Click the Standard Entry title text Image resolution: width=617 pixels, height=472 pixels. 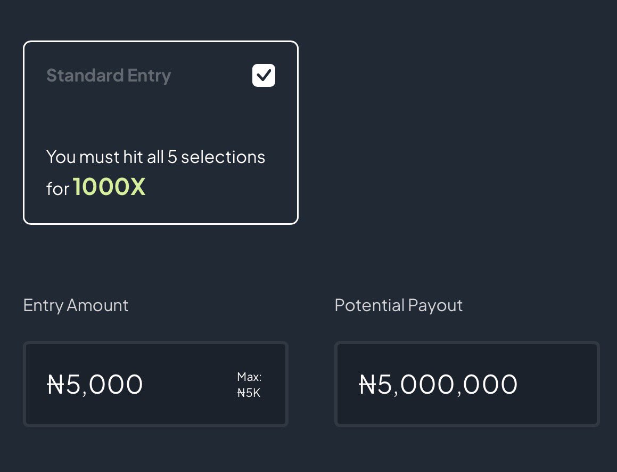(x=109, y=76)
